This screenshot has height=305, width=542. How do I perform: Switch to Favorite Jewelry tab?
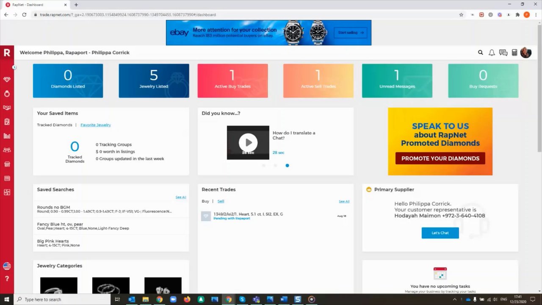click(x=96, y=125)
